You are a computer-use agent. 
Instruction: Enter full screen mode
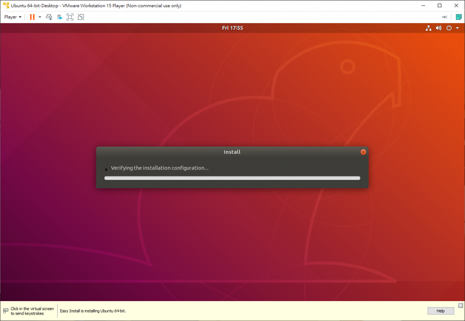click(x=70, y=17)
